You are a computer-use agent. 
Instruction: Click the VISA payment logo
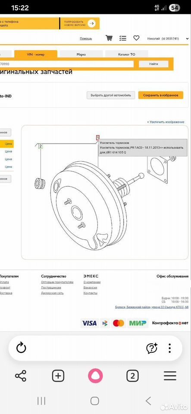[89, 323]
